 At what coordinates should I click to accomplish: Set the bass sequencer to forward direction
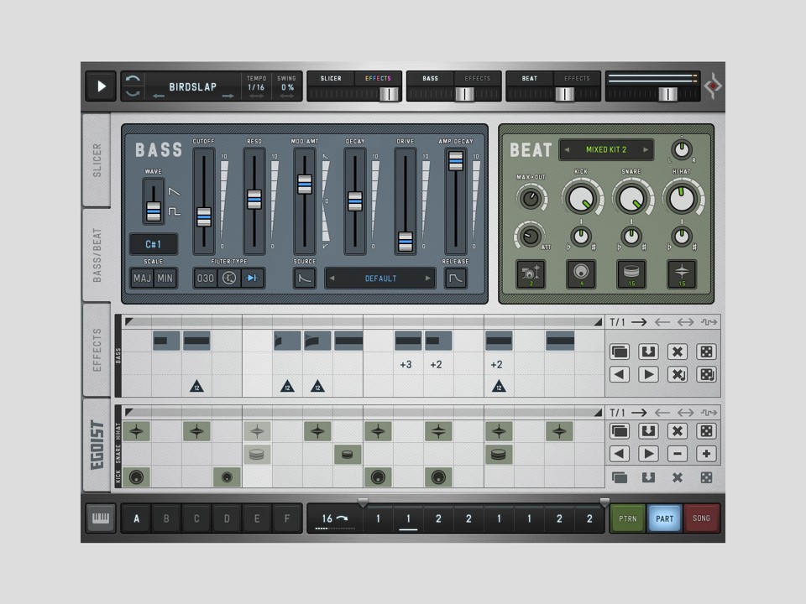639,322
